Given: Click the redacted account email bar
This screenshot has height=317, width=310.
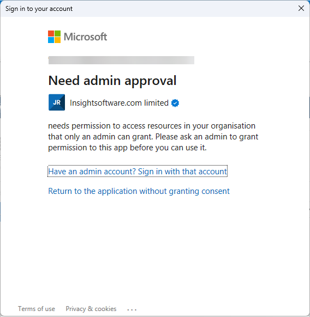Looking at the screenshot, I should coord(121,60).
